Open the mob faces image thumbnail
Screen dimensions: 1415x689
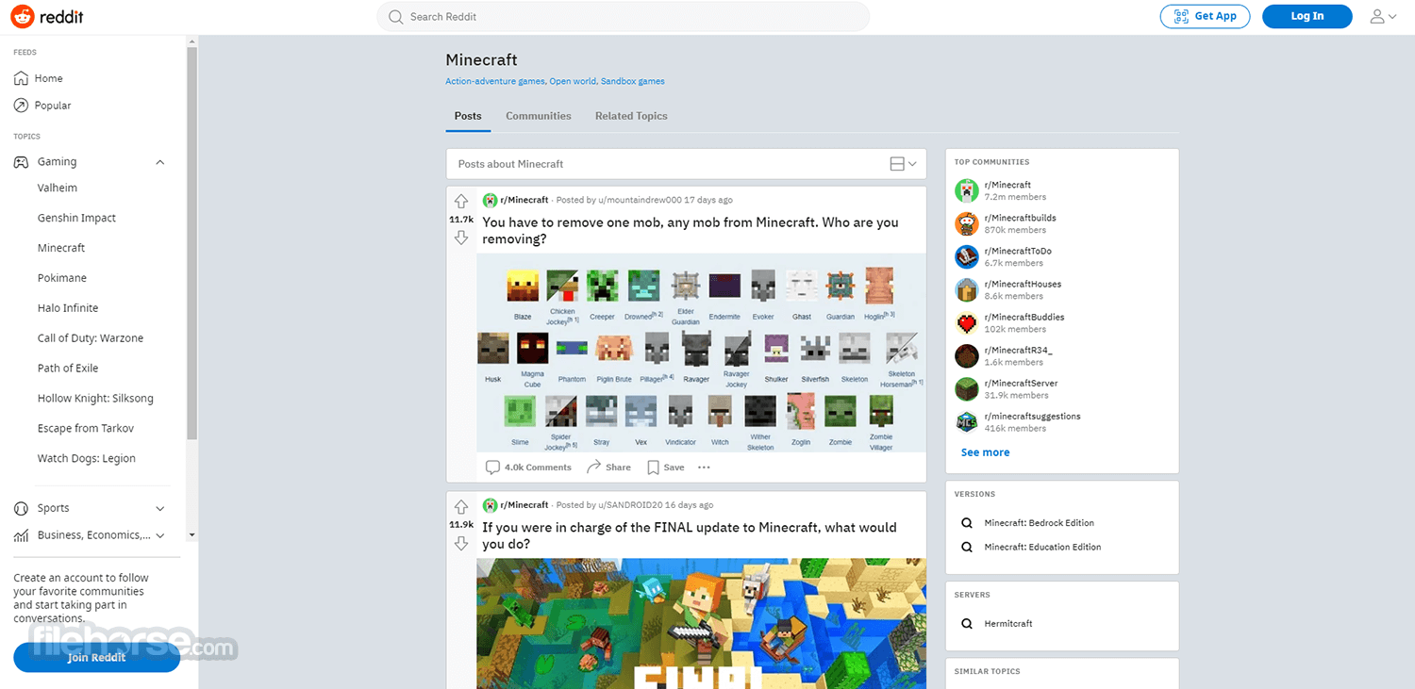(x=701, y=353)
